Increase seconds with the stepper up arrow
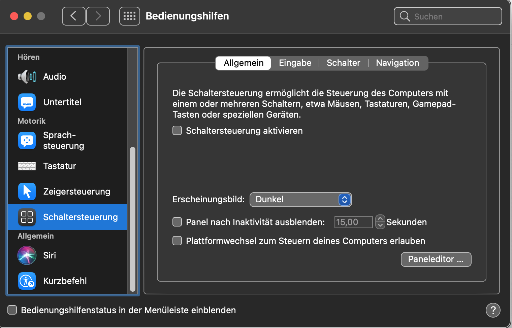The image size is (512, 328). pyautogui.click(x=380, y=218)
